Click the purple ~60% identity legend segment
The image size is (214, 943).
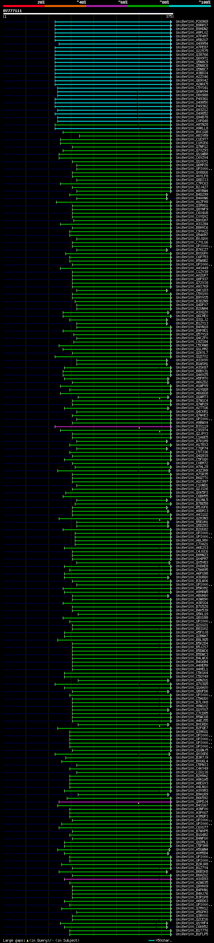(107, 6)
